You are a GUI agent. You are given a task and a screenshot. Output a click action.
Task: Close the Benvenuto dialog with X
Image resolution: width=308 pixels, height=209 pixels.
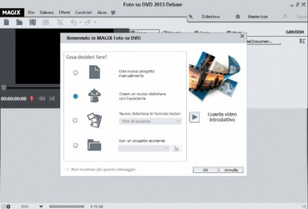(x=242, y=36)
